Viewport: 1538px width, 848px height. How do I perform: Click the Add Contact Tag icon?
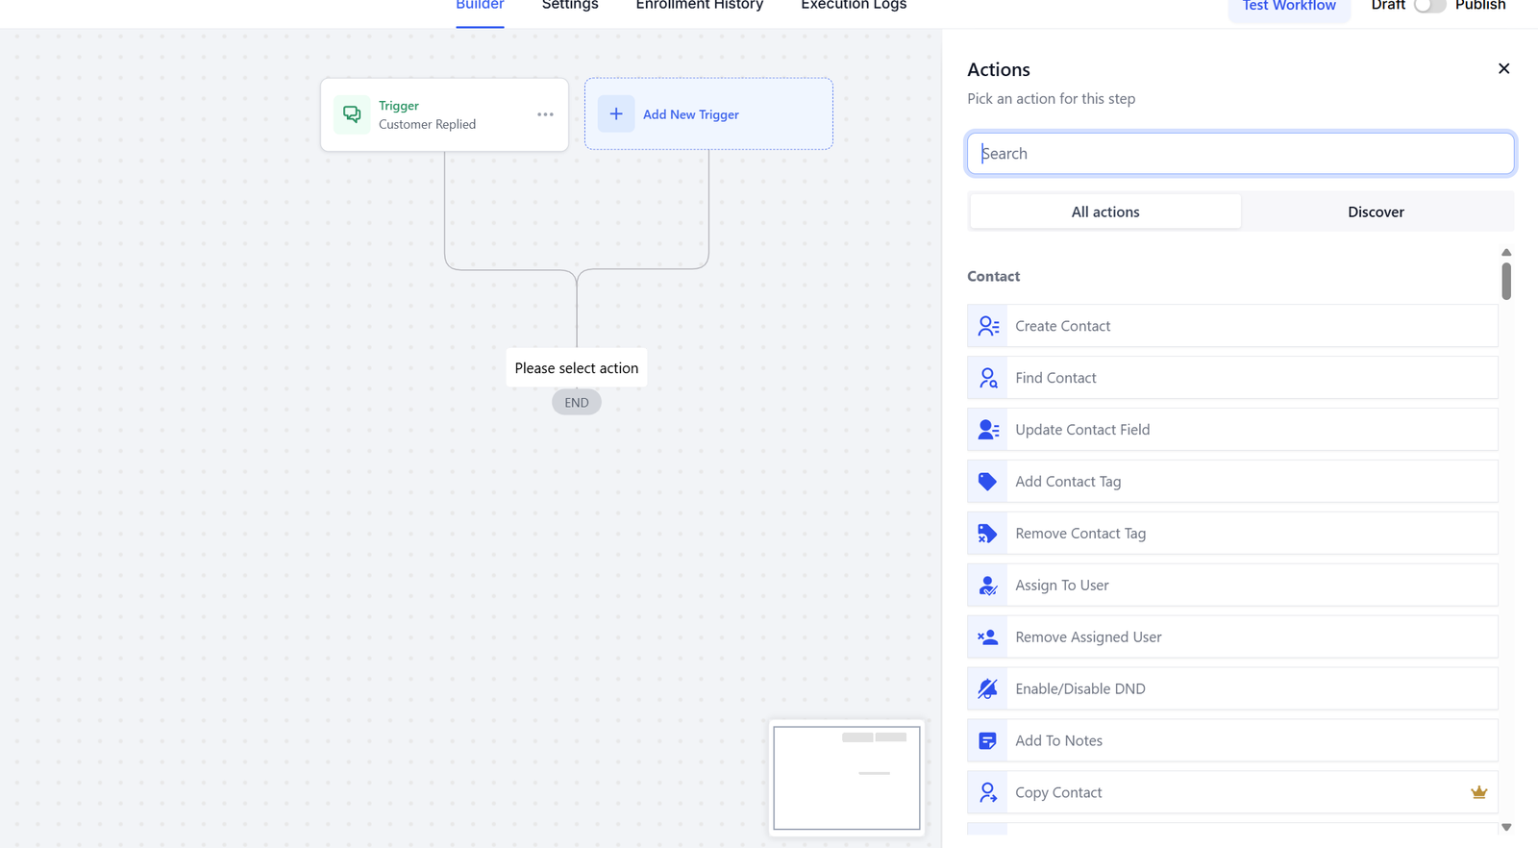coord(987,482)
